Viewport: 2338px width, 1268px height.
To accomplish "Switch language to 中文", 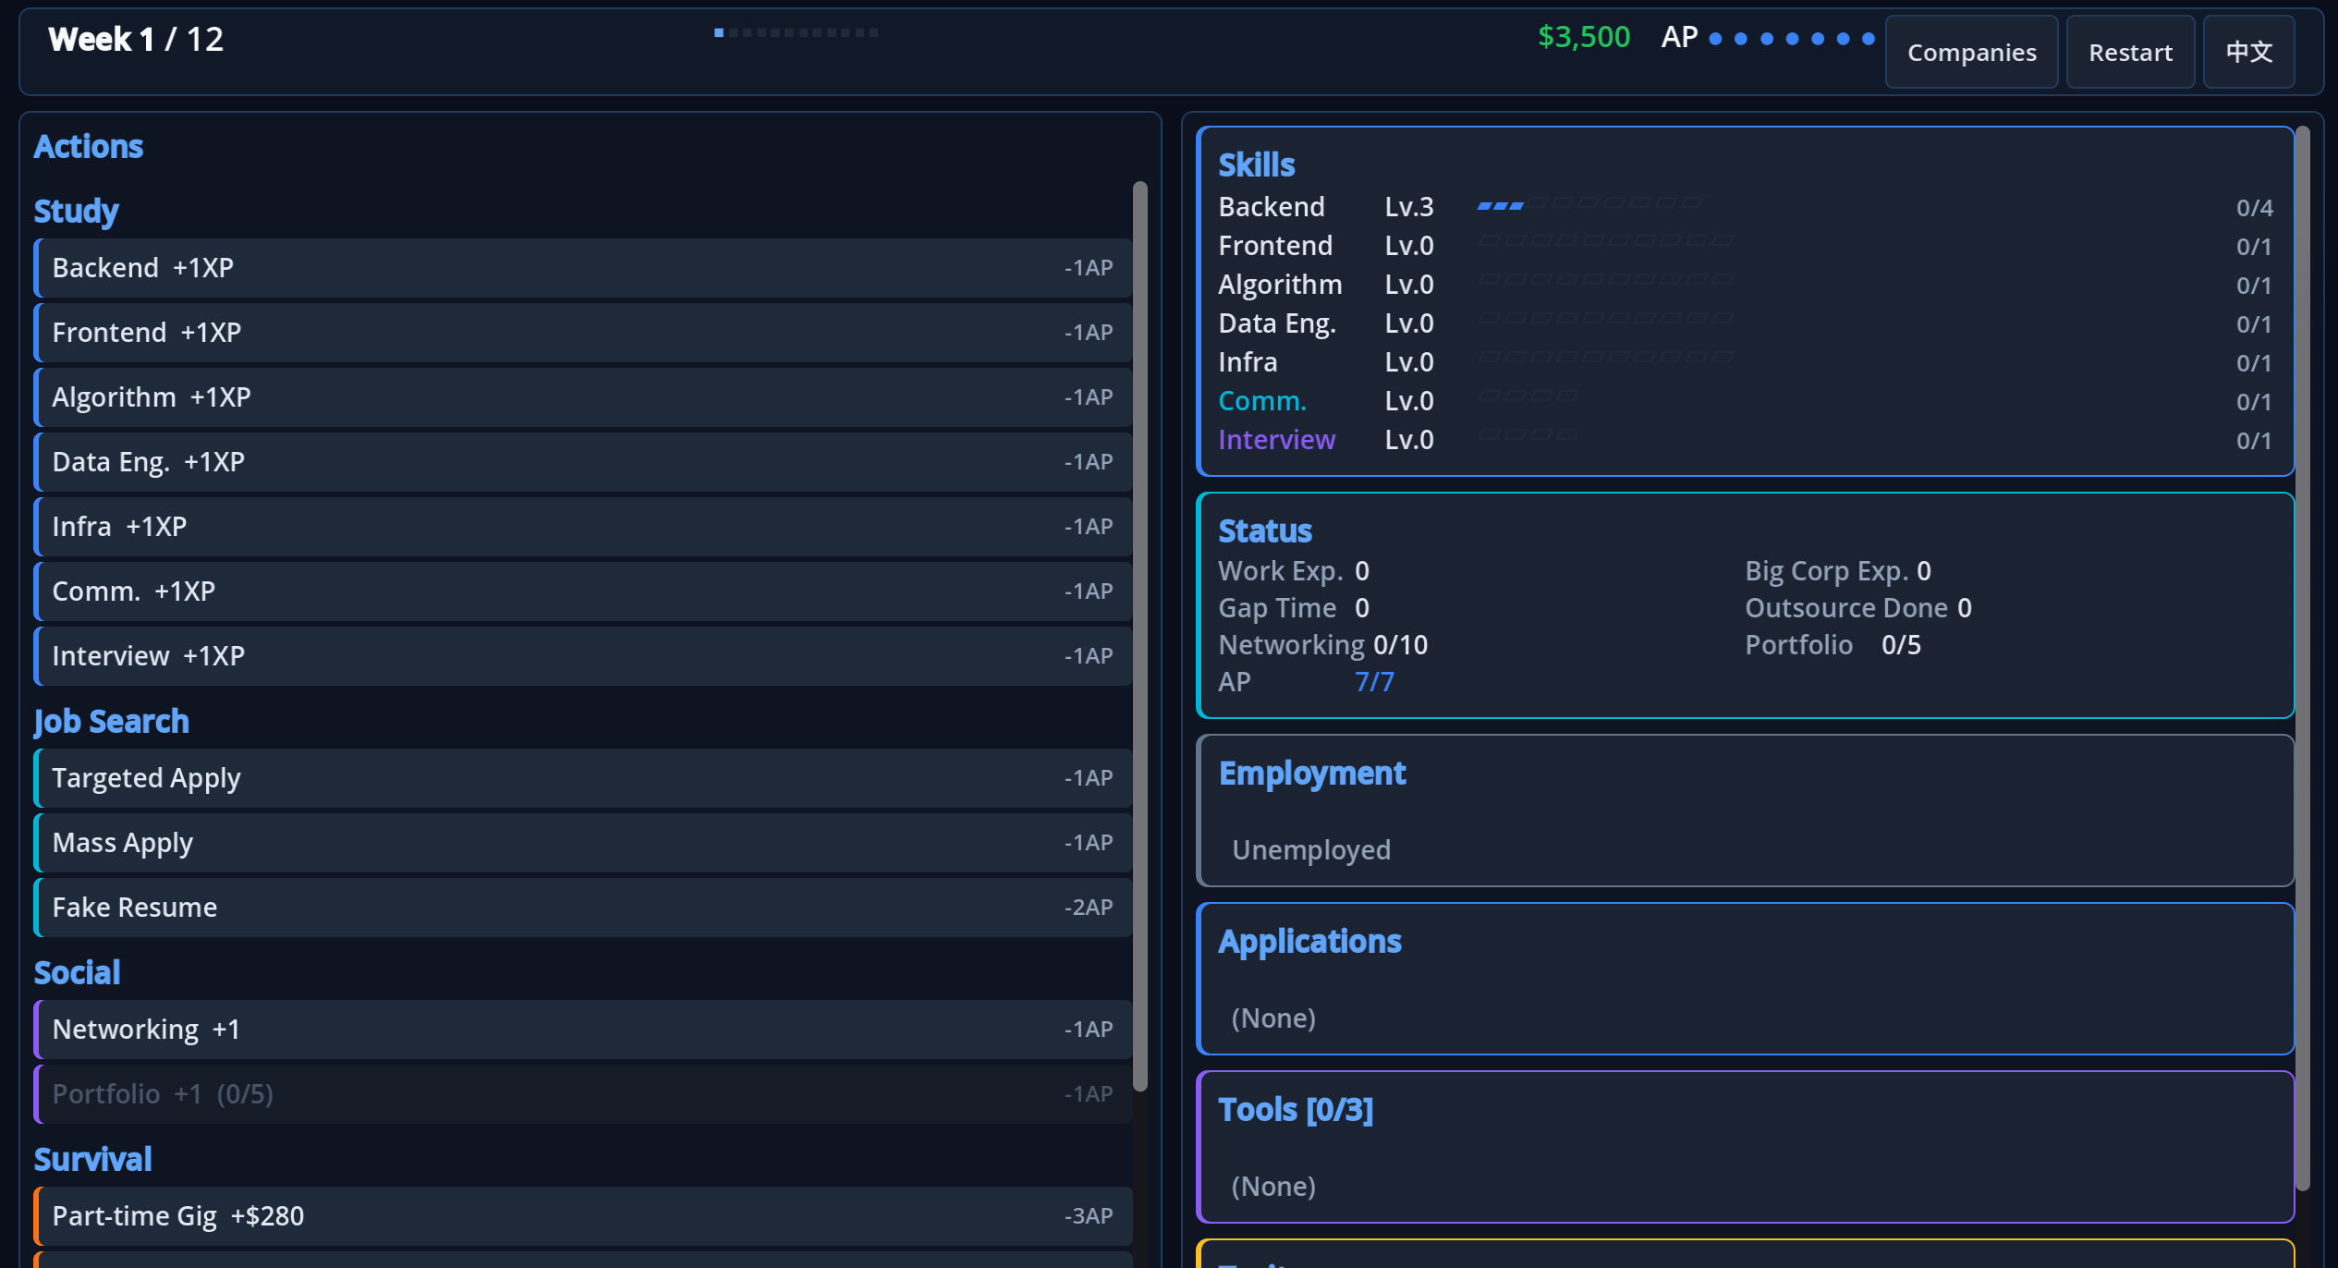I will point(2247,53).
